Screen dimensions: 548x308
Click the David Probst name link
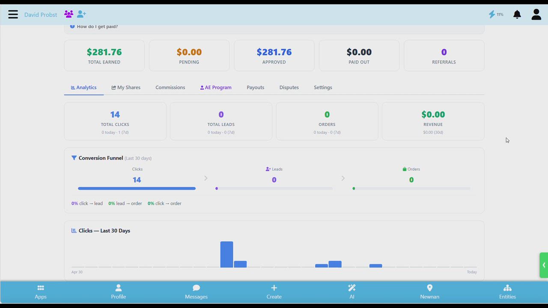(41, 15)
